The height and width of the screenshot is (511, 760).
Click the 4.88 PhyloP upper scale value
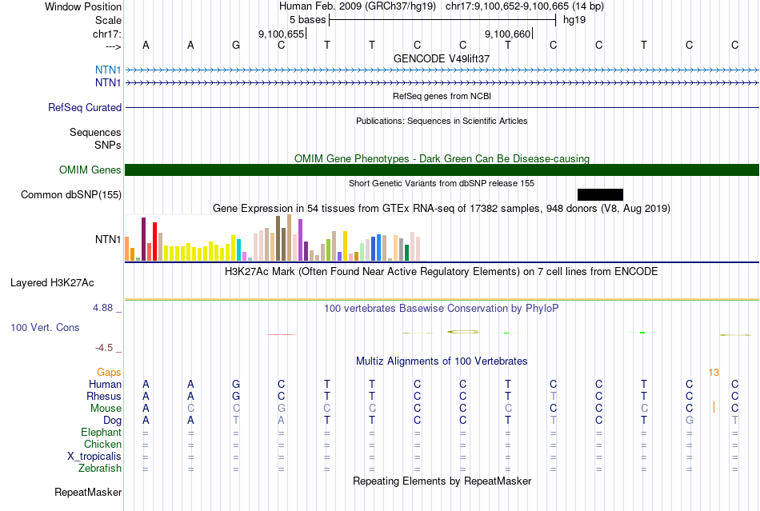coord(102,308)
